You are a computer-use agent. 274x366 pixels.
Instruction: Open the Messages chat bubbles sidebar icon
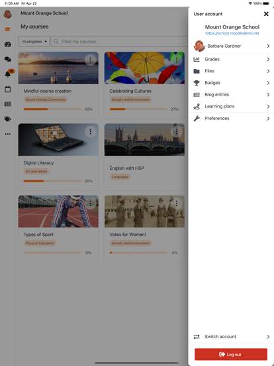tap(8, 59)
